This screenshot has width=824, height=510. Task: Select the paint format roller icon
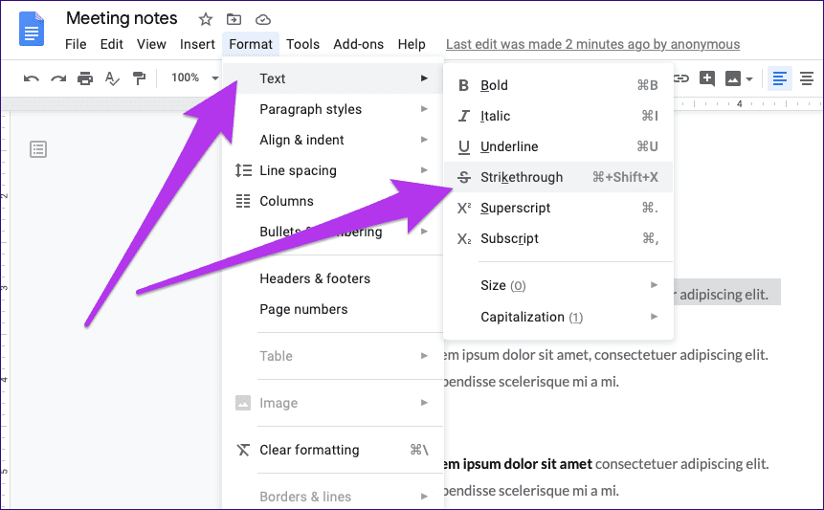[x=140, y=78]
